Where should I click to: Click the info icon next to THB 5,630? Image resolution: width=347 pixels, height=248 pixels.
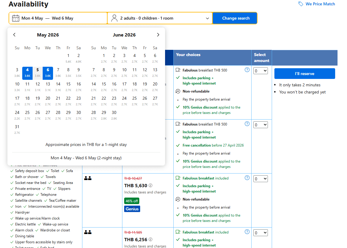point(150,185)
